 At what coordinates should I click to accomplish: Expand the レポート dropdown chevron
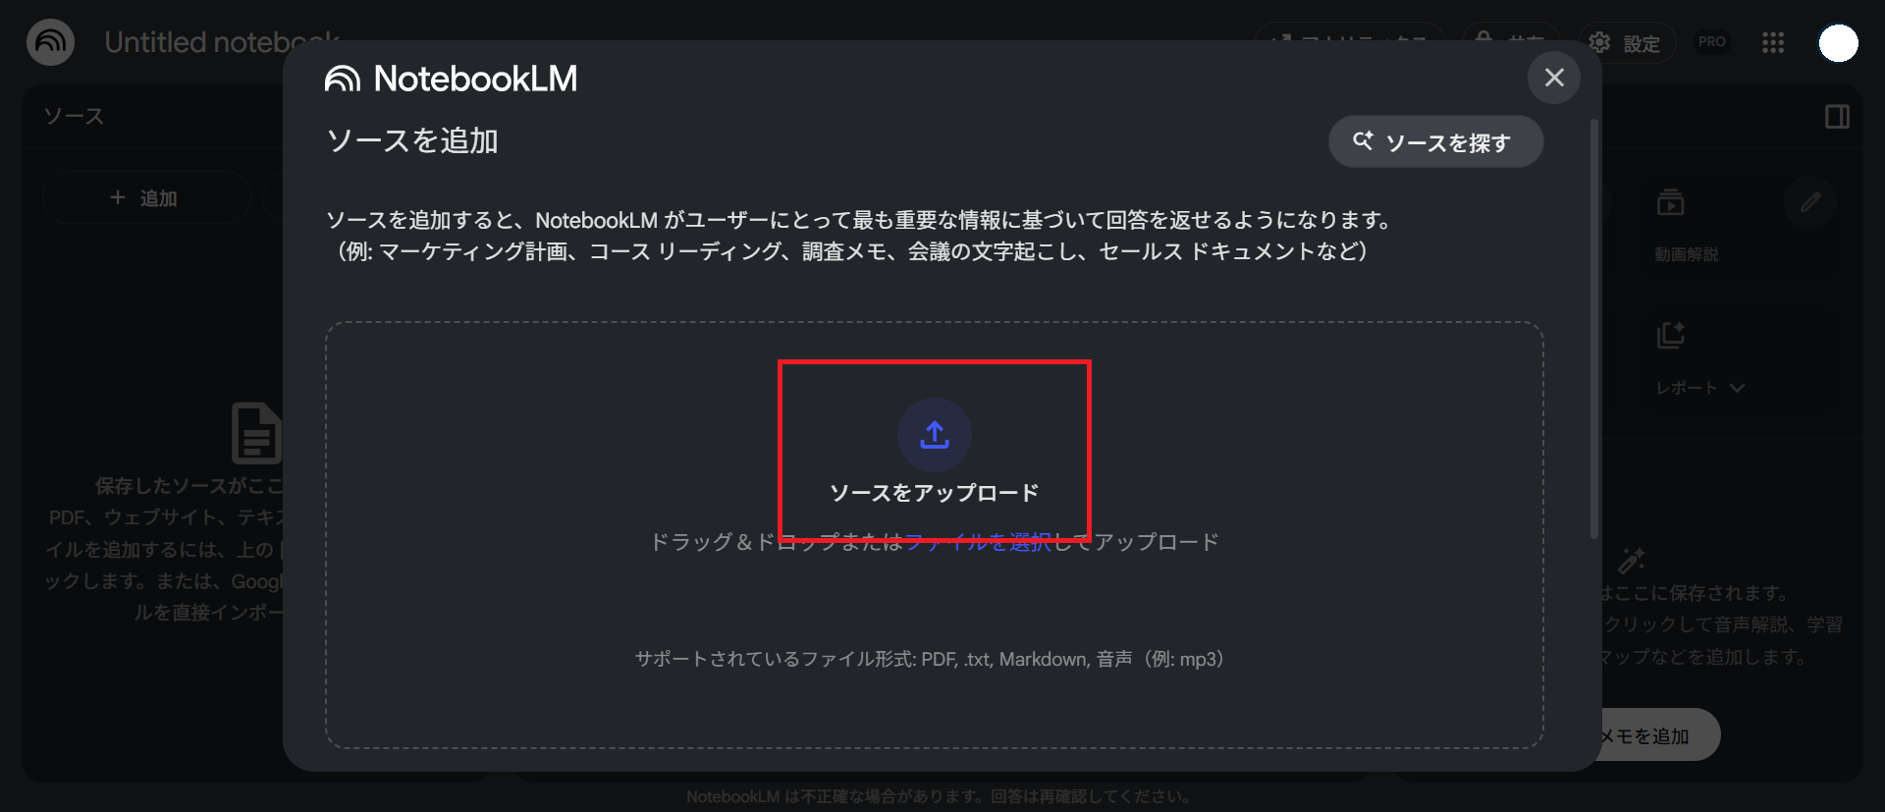click(x=1738, y=388)
